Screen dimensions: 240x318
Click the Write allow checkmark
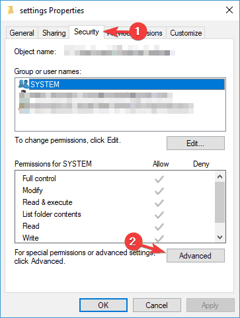(x=159, y=238)
